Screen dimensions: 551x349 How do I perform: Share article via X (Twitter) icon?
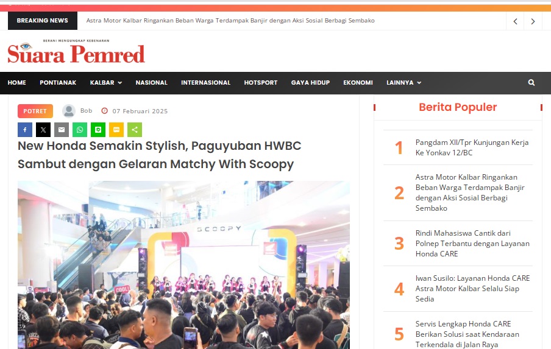point(43,130)
